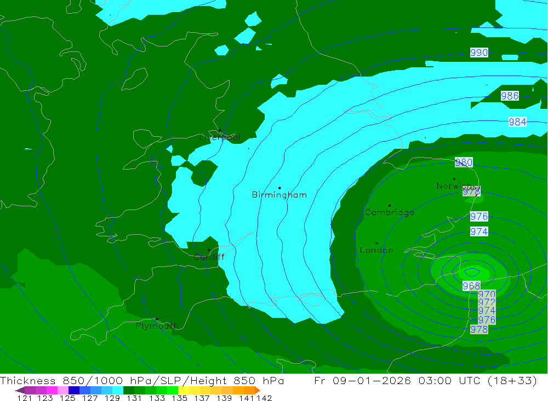The height and width of the screenshot is (401, 548).
Task: Click the Cambridge city label
Action: 389,212
